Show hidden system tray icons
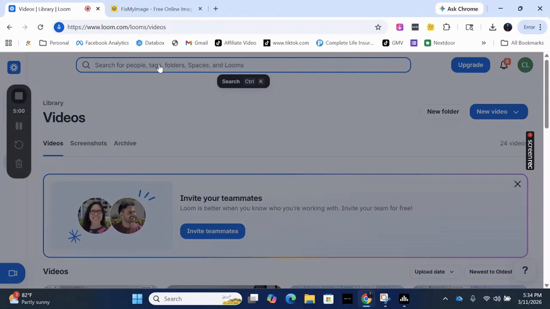The width and height of the screenshot is (550, 309). coord(445,299)
